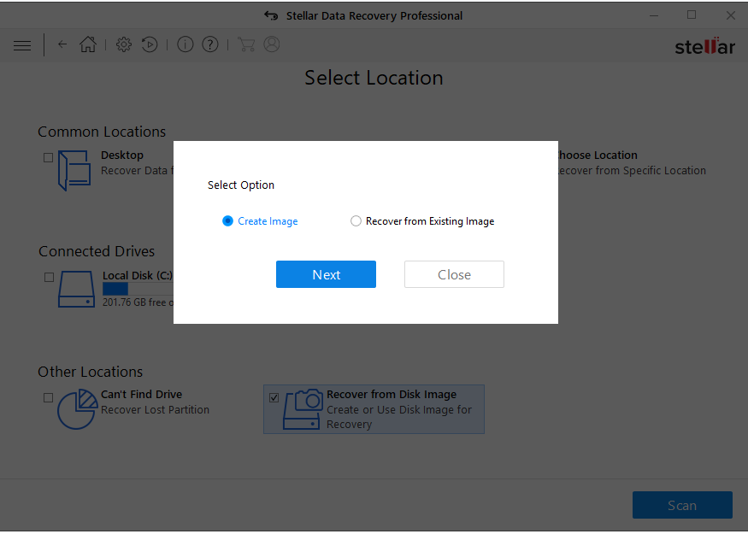Open the hamburger menu
748x534 pixels.
[x=22, y=45]
